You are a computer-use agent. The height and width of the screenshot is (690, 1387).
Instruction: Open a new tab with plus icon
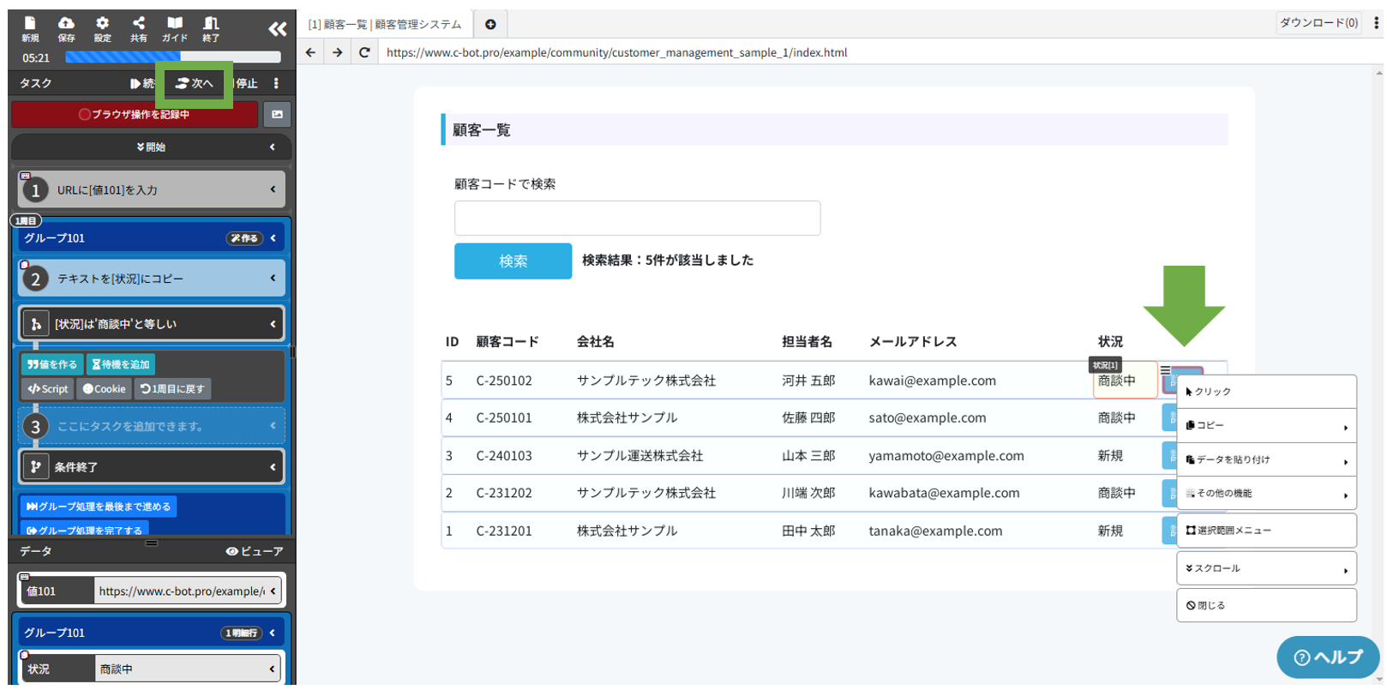tap(490, 24)
